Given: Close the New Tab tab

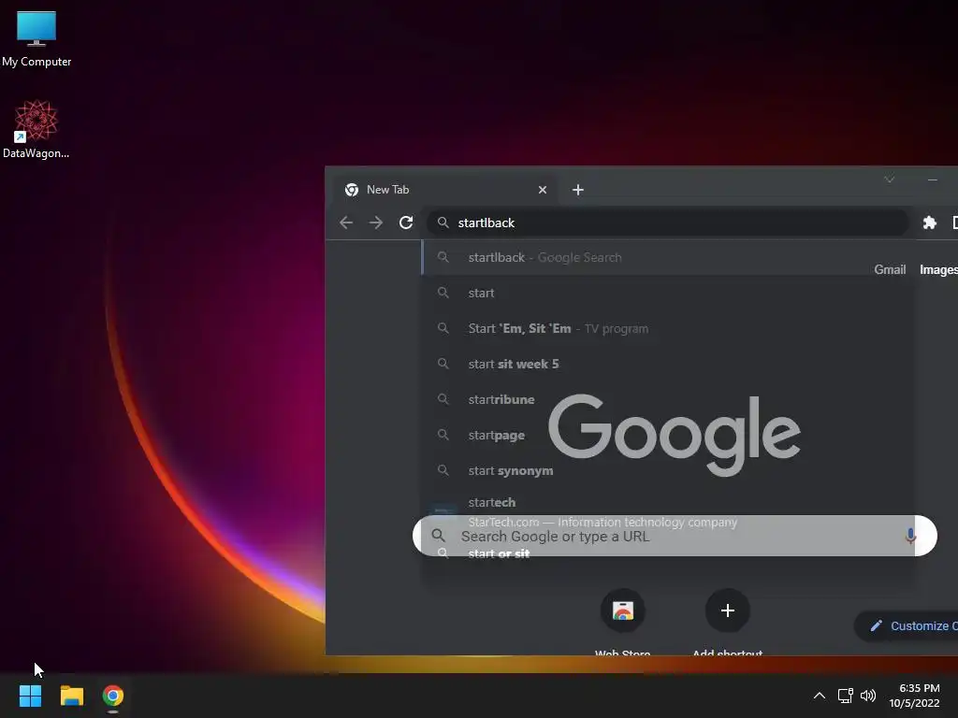Looking at the screenshot, I should (x=542, y=190).
